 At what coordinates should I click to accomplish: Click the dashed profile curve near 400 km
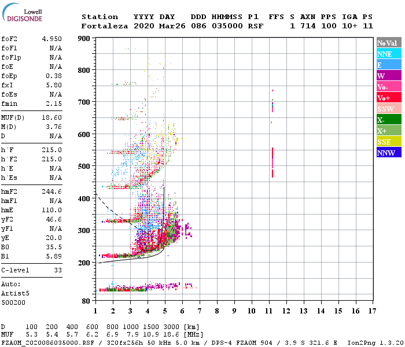point(104,202)
